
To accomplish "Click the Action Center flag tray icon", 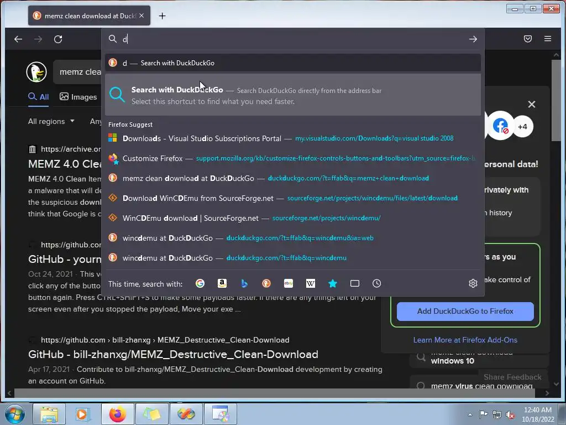I will (483, 414).
